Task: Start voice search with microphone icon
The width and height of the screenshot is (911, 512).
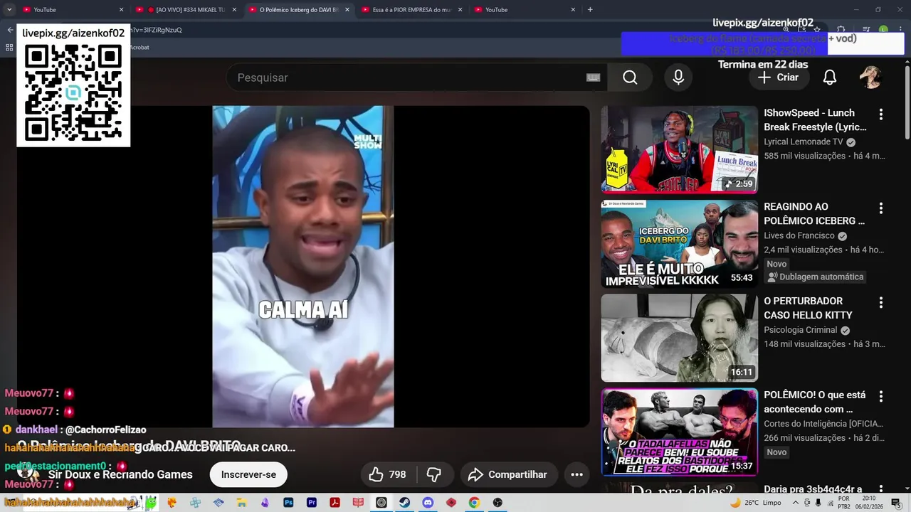Action: tap(678, 78)
